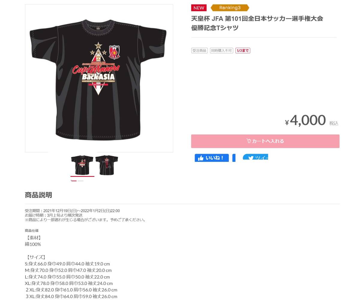Click the ¥4,000 price
Image resolution: width=360 pixels, height=303 pixels.
pyautogui.click(x=305, y=120)
